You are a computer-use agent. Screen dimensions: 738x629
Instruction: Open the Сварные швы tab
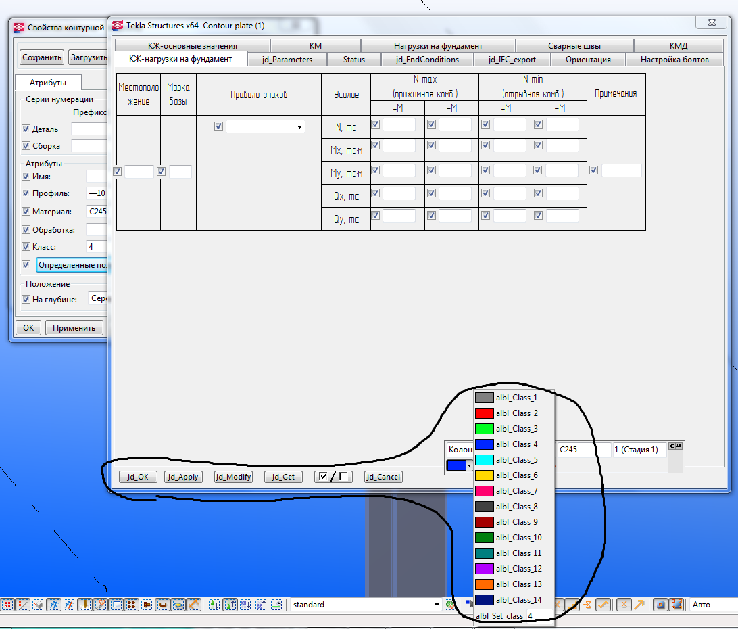[574, 46]
